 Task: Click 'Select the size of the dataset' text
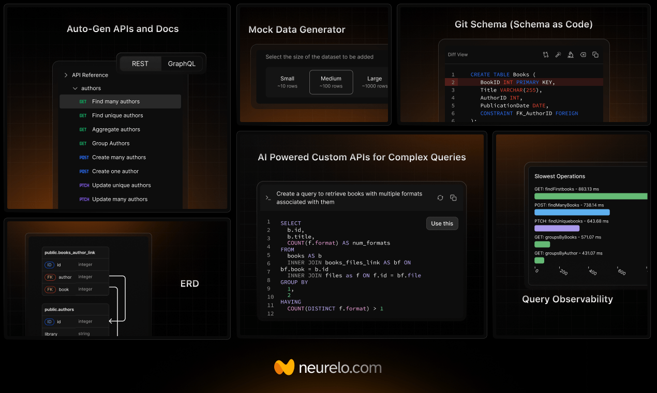pyautogui.click(x=320, y=57)
